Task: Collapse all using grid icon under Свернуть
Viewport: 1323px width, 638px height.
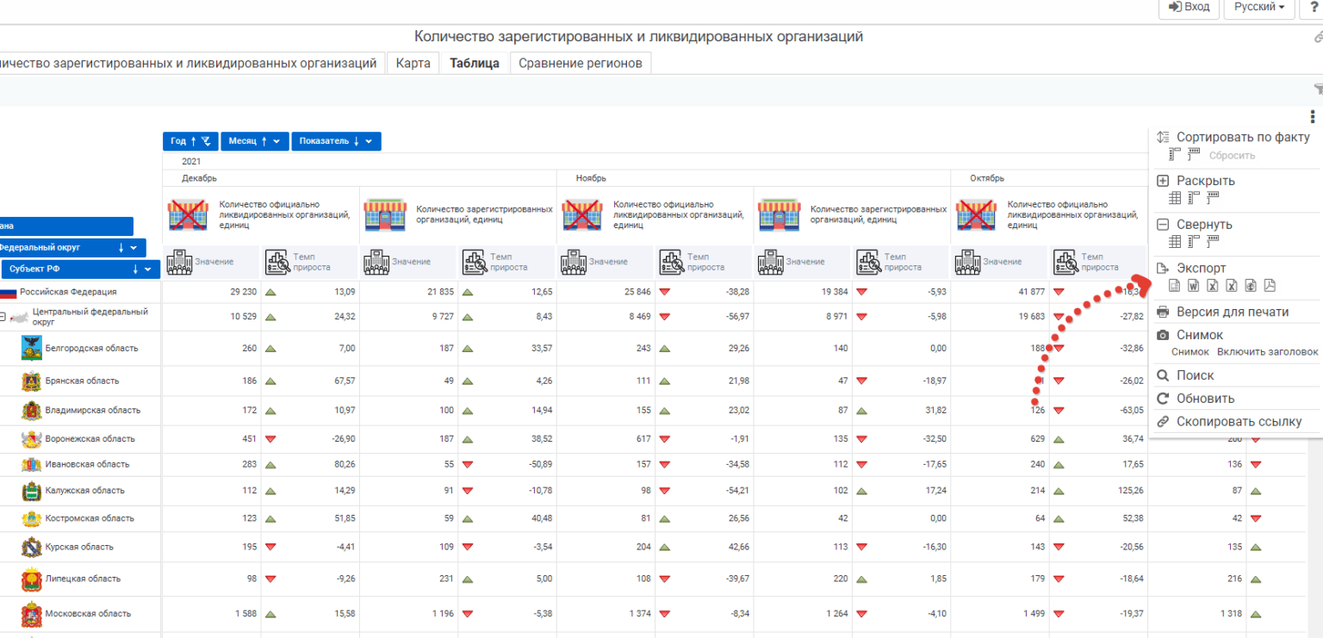Action: pyautogui.click(x=1174, y=242)
